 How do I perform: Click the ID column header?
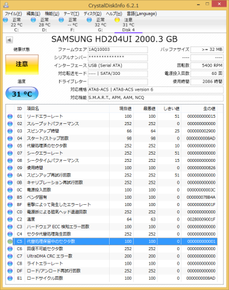tap(20, 109)
